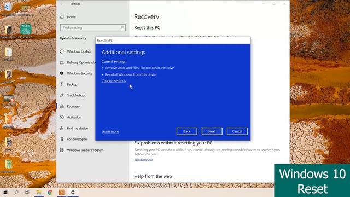Click the Windows Insider Program icon

[62, 150]
